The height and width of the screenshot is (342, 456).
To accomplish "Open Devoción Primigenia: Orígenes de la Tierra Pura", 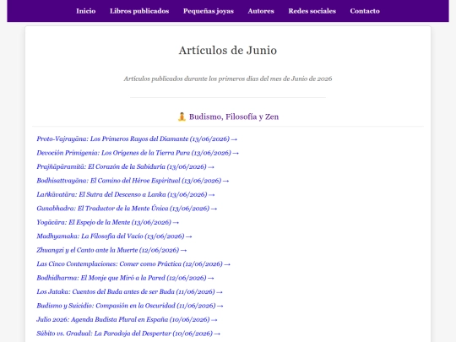I will tap(138, 153).
